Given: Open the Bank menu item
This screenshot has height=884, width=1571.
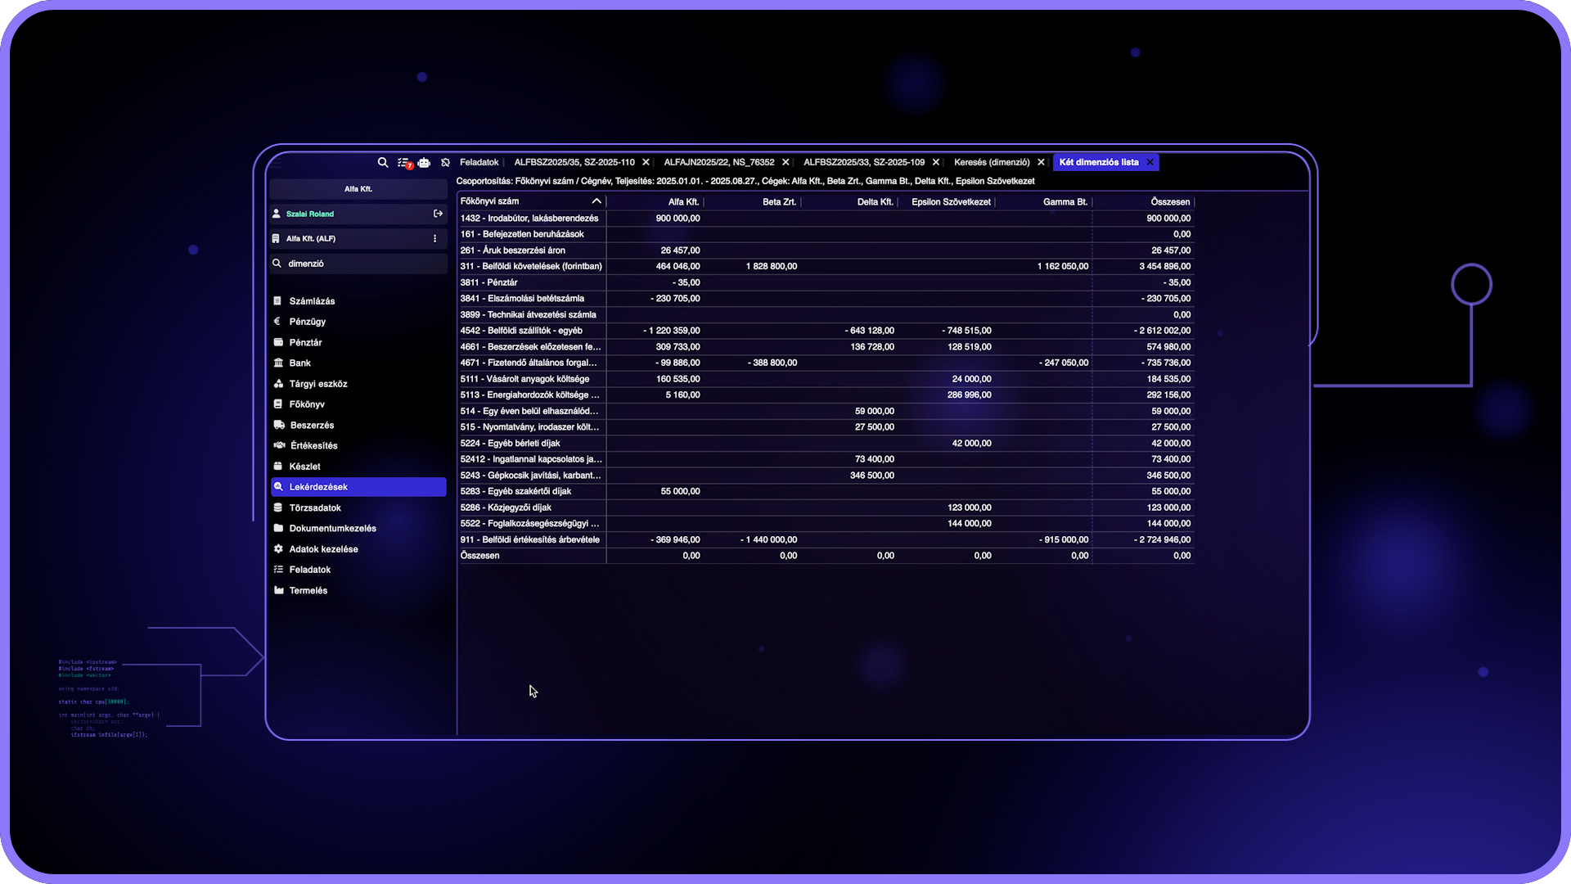Looking at the screenshot, I should (x=299, y=363).
